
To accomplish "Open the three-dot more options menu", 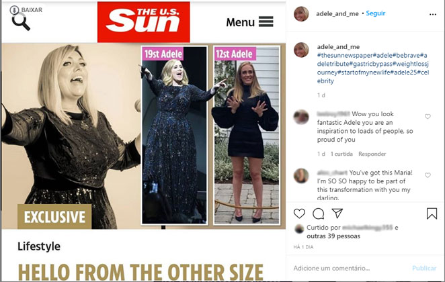I will (x=433, y=14).
